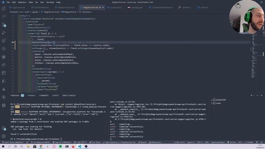Open the Azure view in activity bar

4,81
